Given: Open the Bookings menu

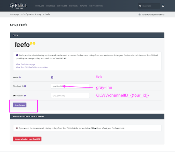Looking at the screenshot, I should point(51,6).
